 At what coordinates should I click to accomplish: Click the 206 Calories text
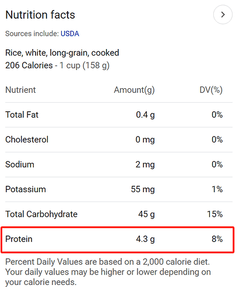tap(29, 65)
